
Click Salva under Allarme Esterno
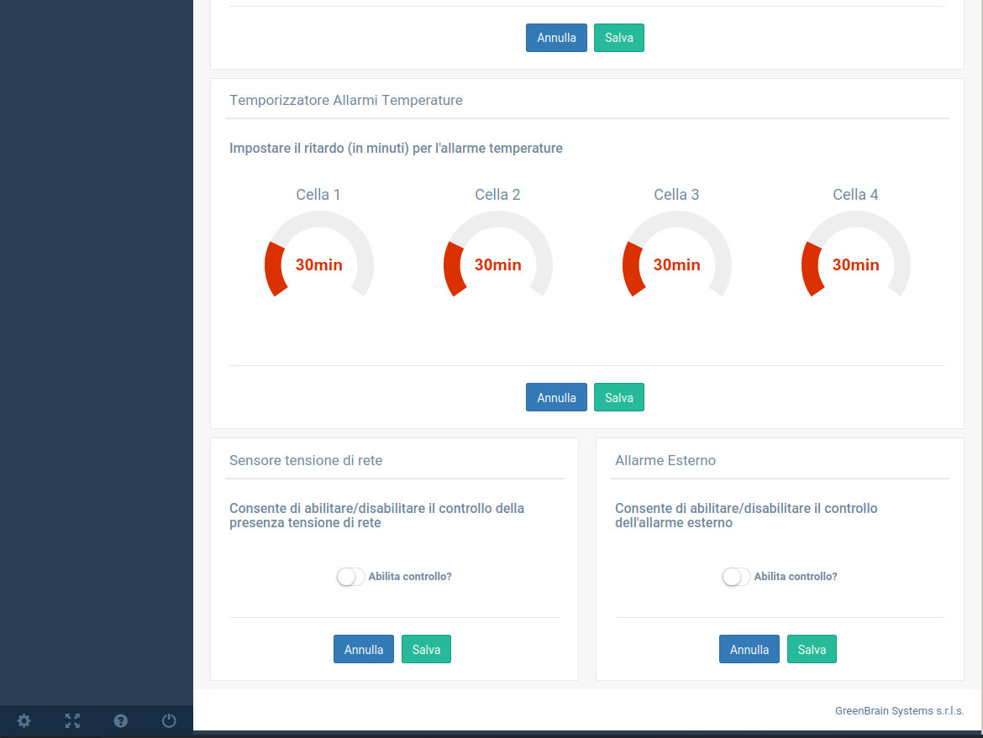pos(812,649)
